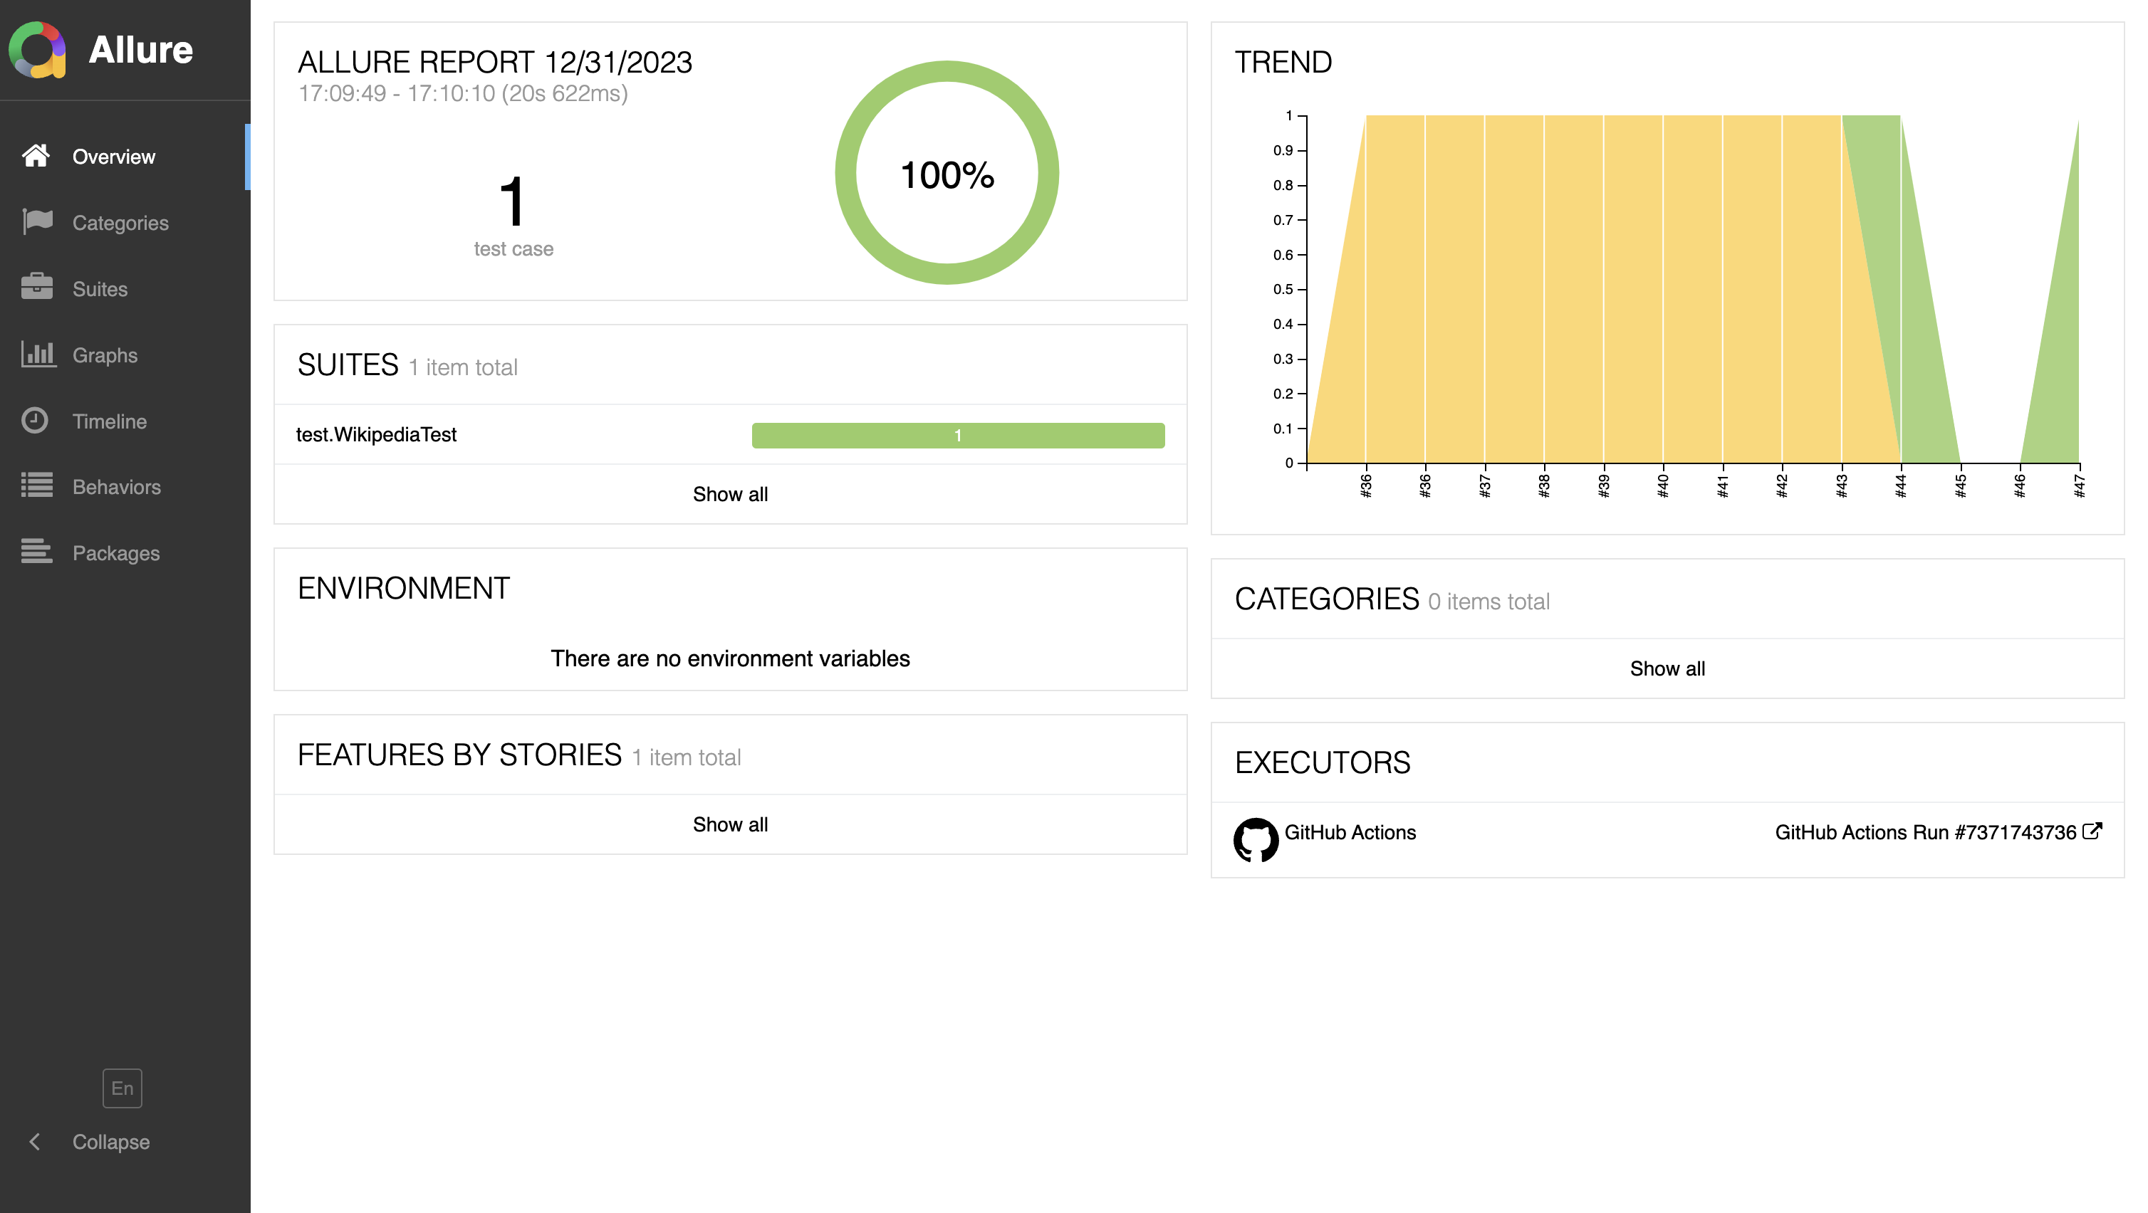Image resolution: width=2148 pixels, height=1213 pixels.
Task: Click the Categories flag icon
Action: tap(37, 222)
